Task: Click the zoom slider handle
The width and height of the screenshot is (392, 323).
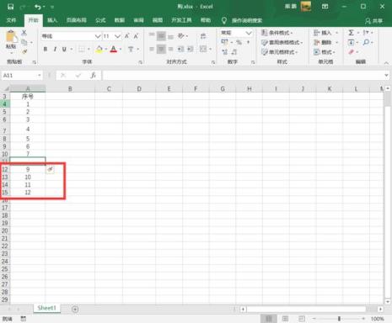Action: click(339, 319)
